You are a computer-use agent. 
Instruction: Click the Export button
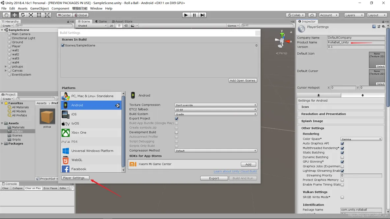click(x=214, y=178)
